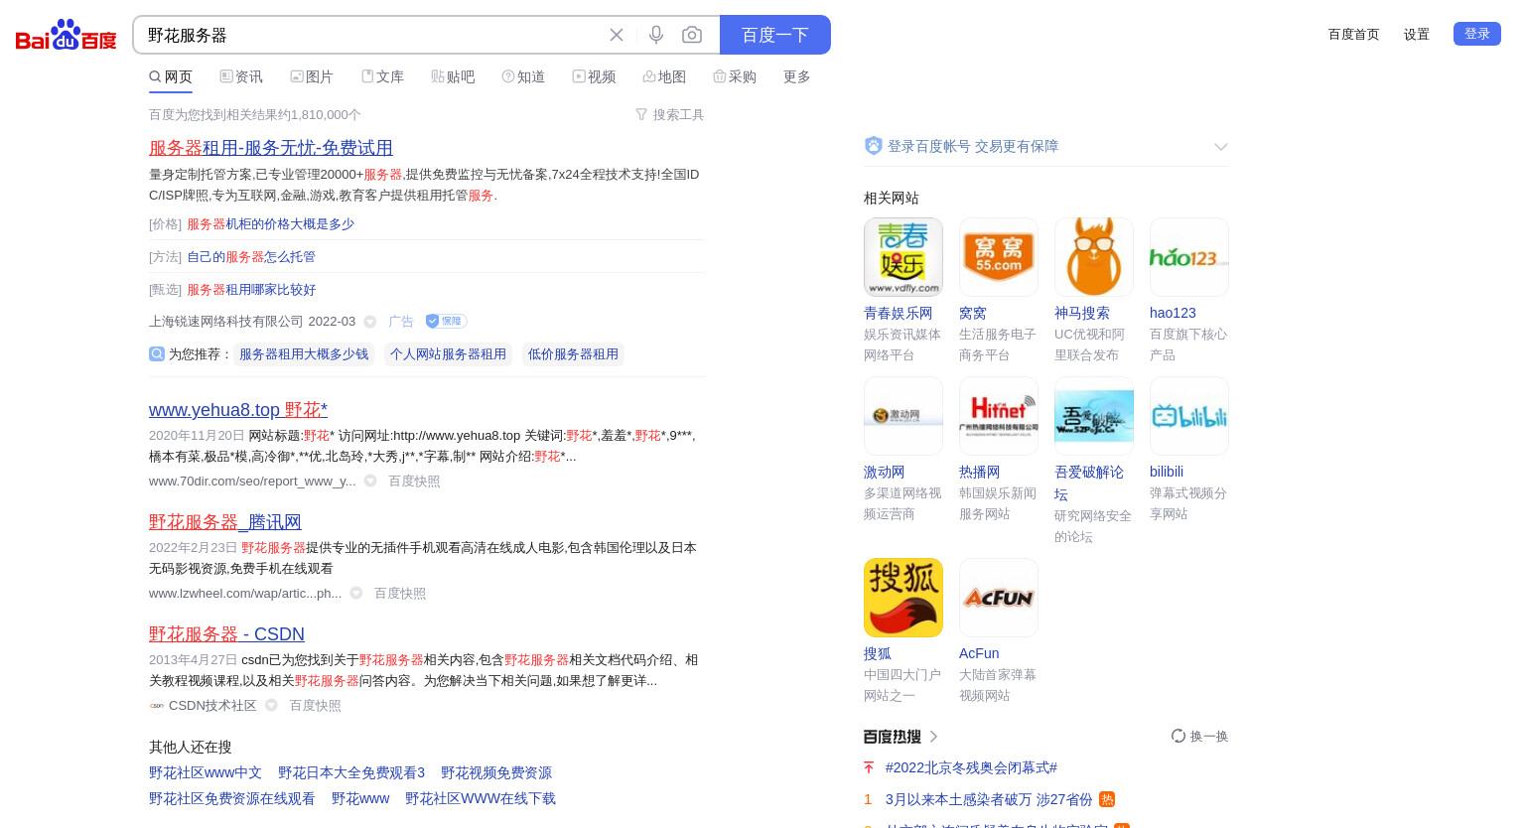
Task: Open the 吾爱破解论坛 logo
Action: (1094, 416)
